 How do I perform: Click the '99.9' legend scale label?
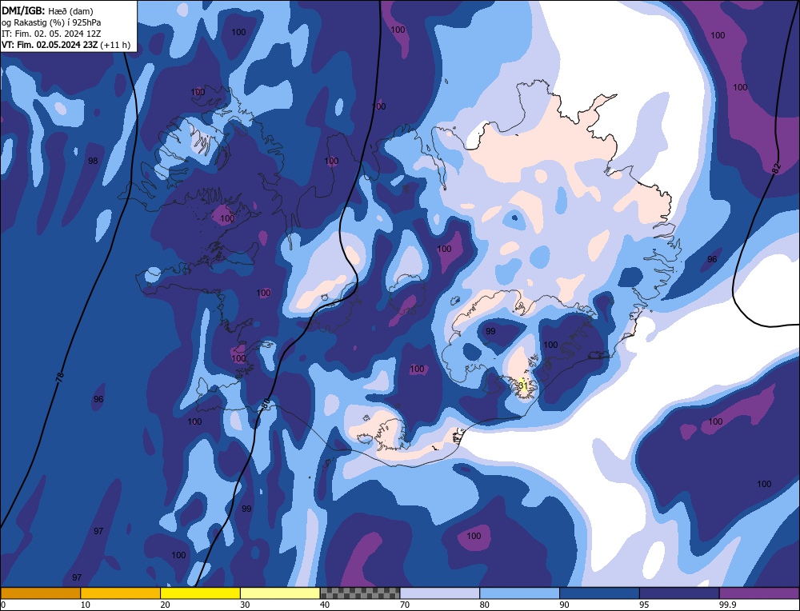(x=727, y=605)
